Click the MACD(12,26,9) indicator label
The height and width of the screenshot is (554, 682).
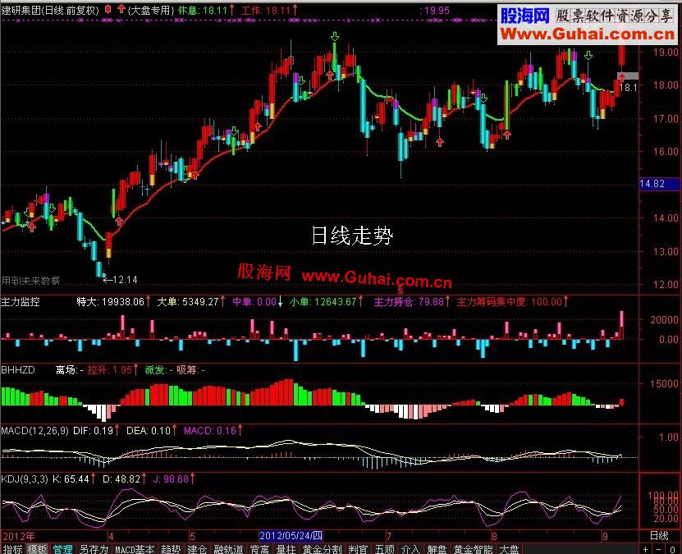pyautogui.click(x=34, y=431)
